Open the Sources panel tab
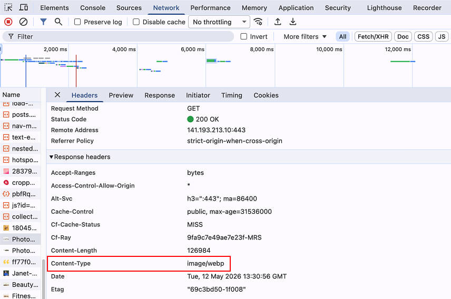451x299 pixels. click(x=129, y=8)
